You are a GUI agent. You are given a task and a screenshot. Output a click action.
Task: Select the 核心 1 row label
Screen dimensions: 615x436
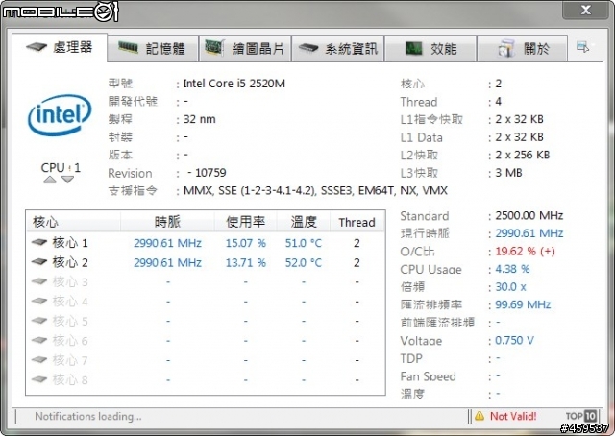tap(70, 243)
